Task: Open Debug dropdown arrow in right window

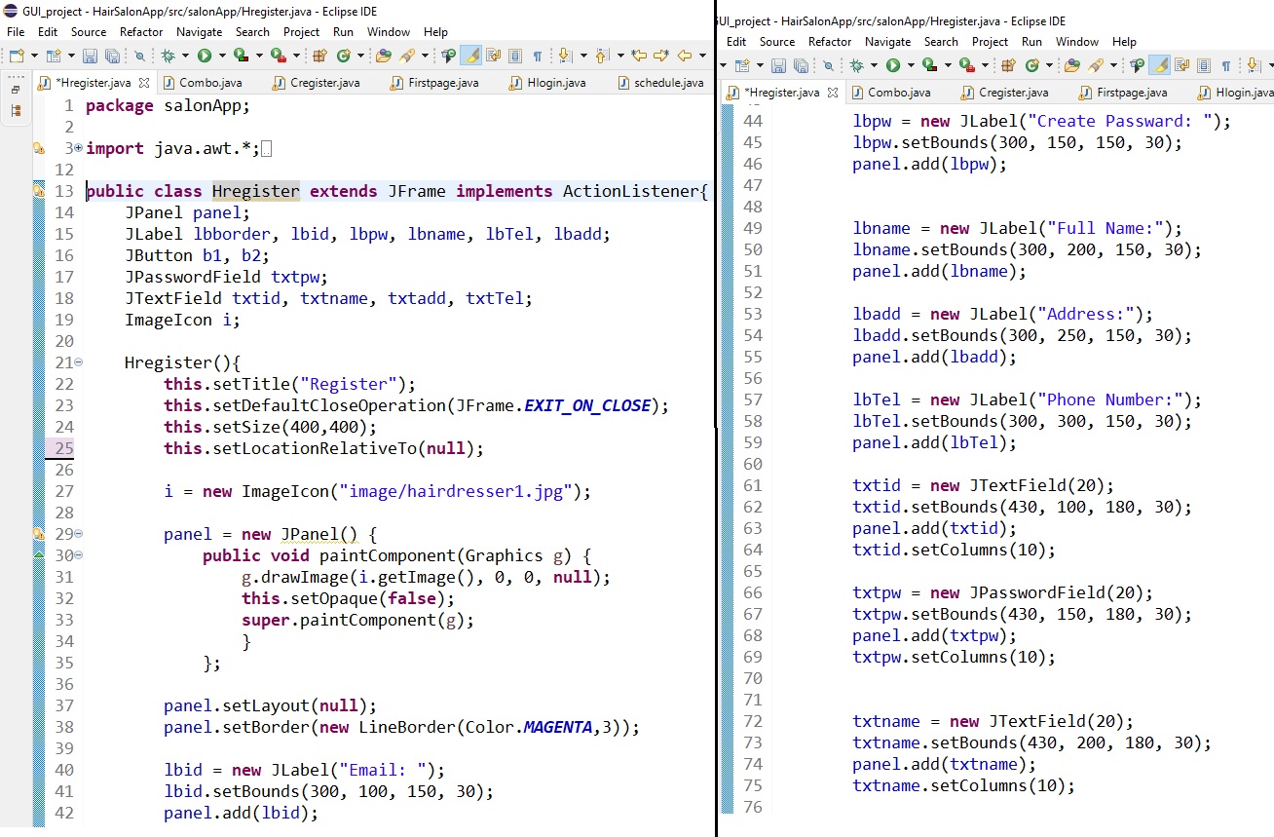Action: pyautogui.click(x=874, y=66)
